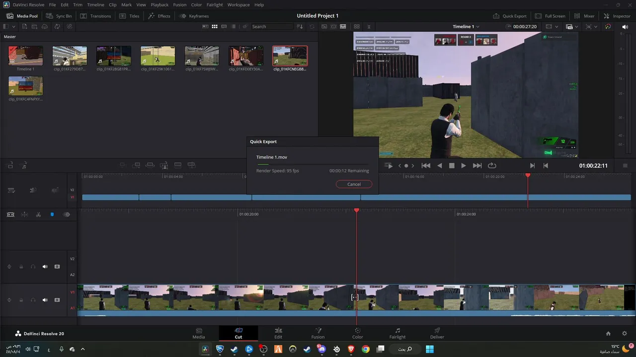
Task: Open the Keyframes panel
Action: [x=194, y=16]
